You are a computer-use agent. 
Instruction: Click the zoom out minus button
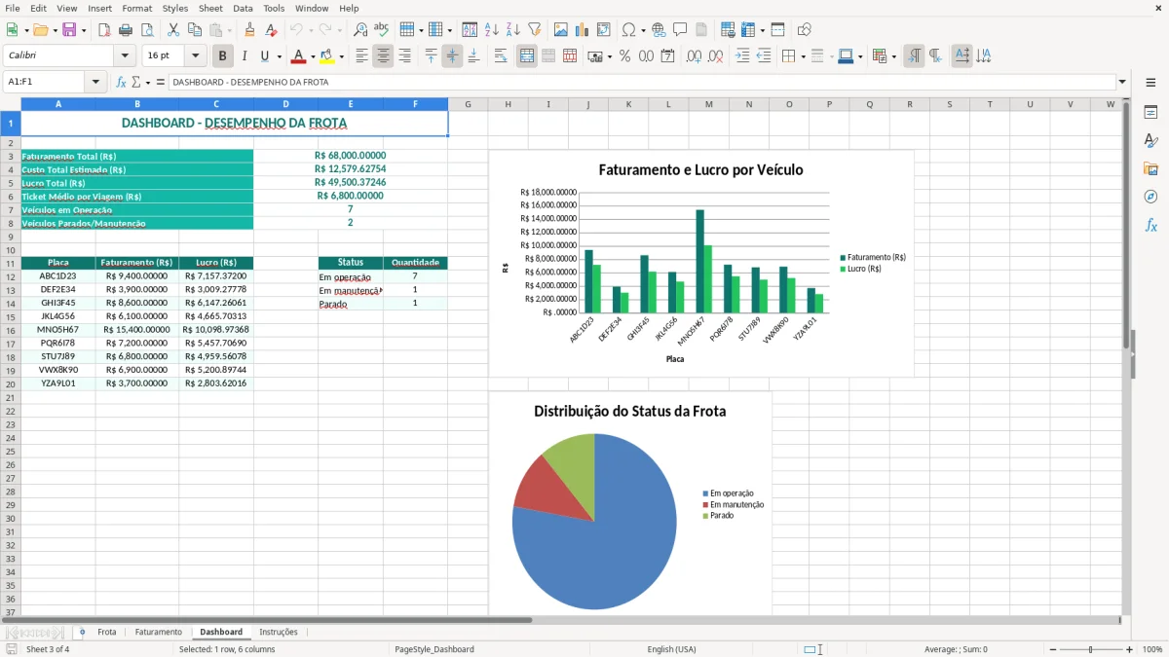click(1050, 649)
